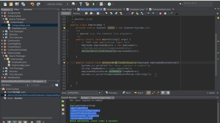Click the New File toolbar icon
This screenshot has height=123, width=220.
click(5, 4)
